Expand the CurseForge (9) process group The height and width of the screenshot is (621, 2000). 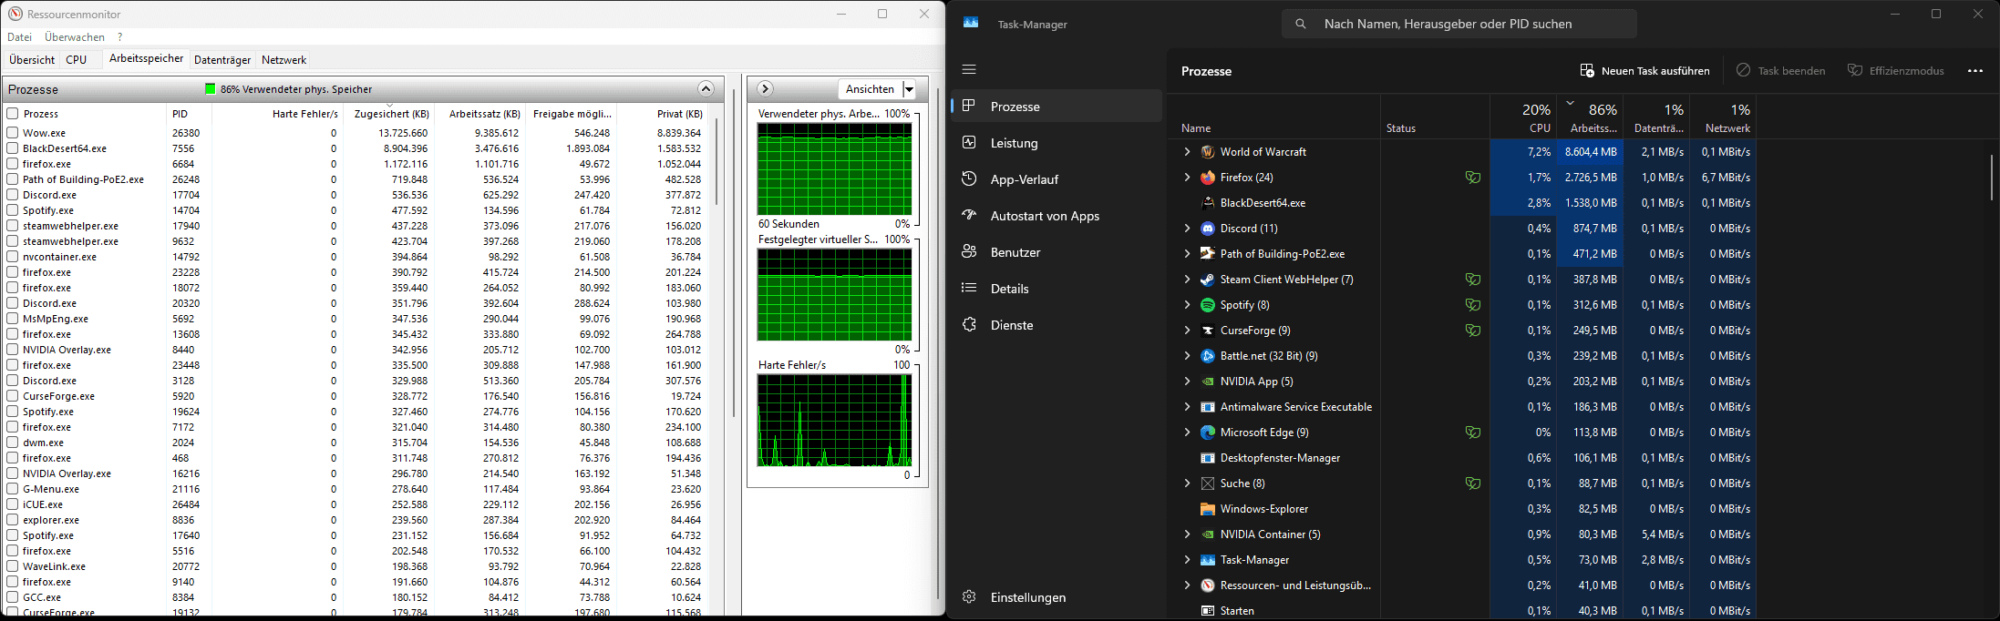pos(1187,331)
